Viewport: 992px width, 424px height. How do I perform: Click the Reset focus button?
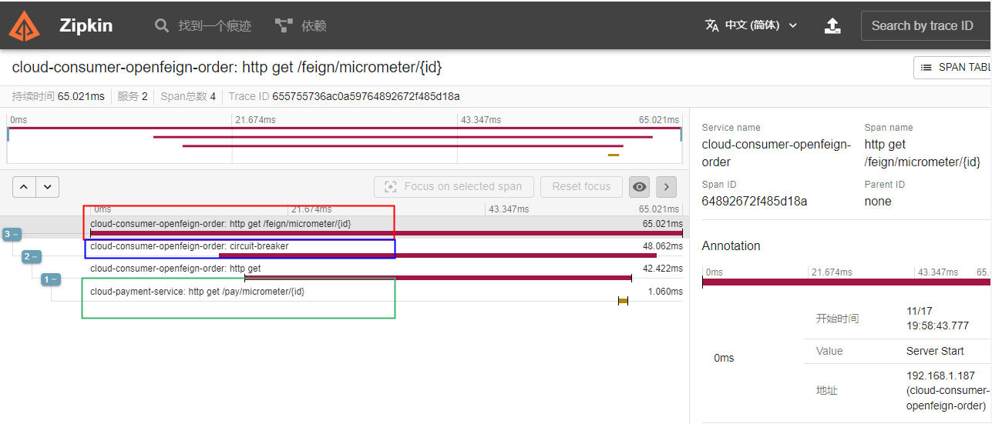pyautogui.click(x=581, y=186)
